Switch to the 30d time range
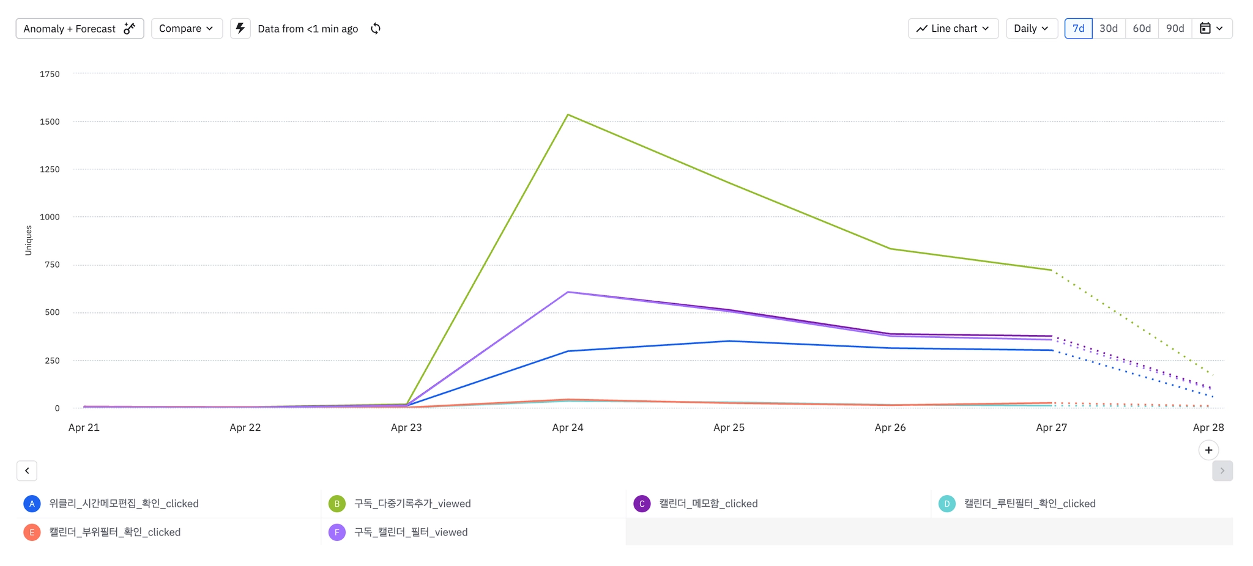Image resolution: width=1253 pixels, height=566 pixels. point(1109,29)
